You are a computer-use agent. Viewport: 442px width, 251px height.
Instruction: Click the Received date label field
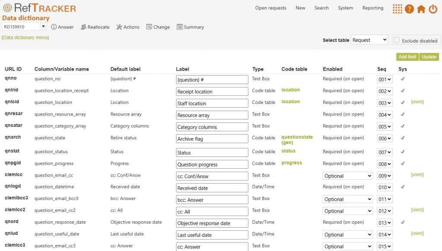coord(212,188)
